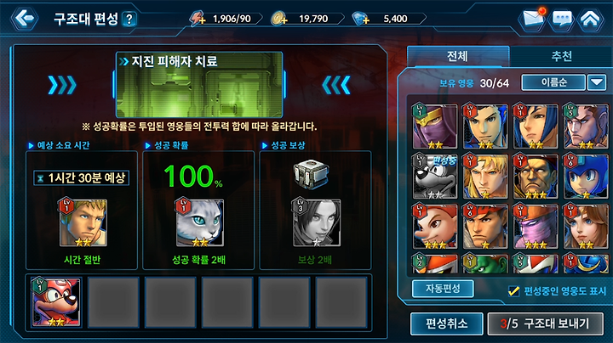Select the Mega Man hero portrait
This screenshot has width=613, height=343.
coord(585,177)
